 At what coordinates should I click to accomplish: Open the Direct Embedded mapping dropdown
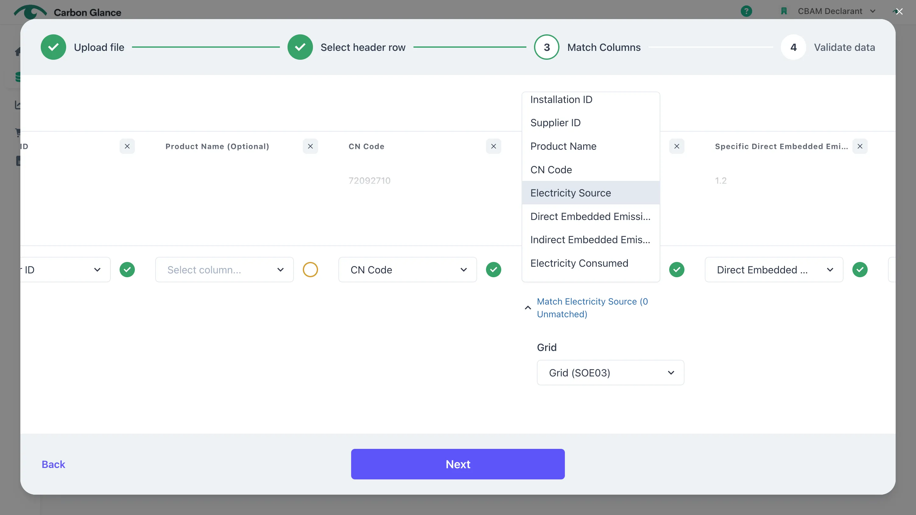click(774, 270)
